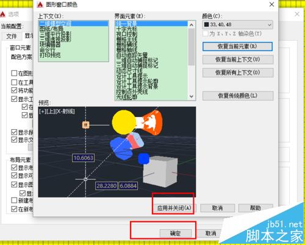Cancel the 图形窗口颜色 dialog with 取消
The width and height of the screenshot is (305, 245).
click(x=217, y=208)
